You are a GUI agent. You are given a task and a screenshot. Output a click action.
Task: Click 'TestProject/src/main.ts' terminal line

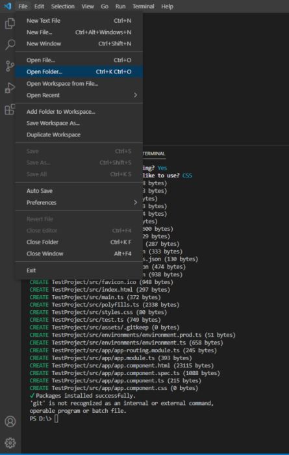[95, 297]
